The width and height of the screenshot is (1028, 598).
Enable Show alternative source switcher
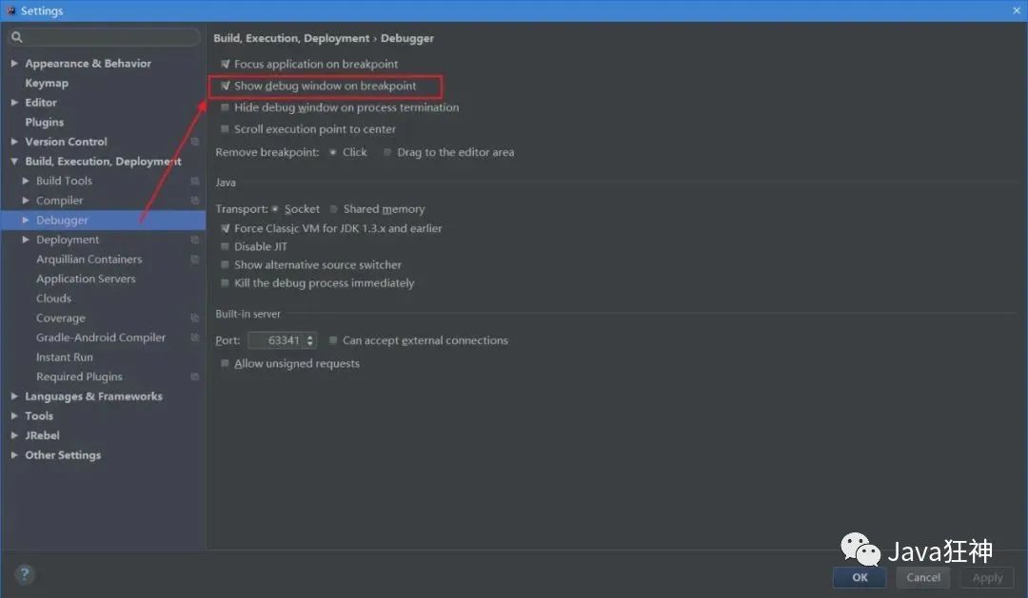(225, 264)
